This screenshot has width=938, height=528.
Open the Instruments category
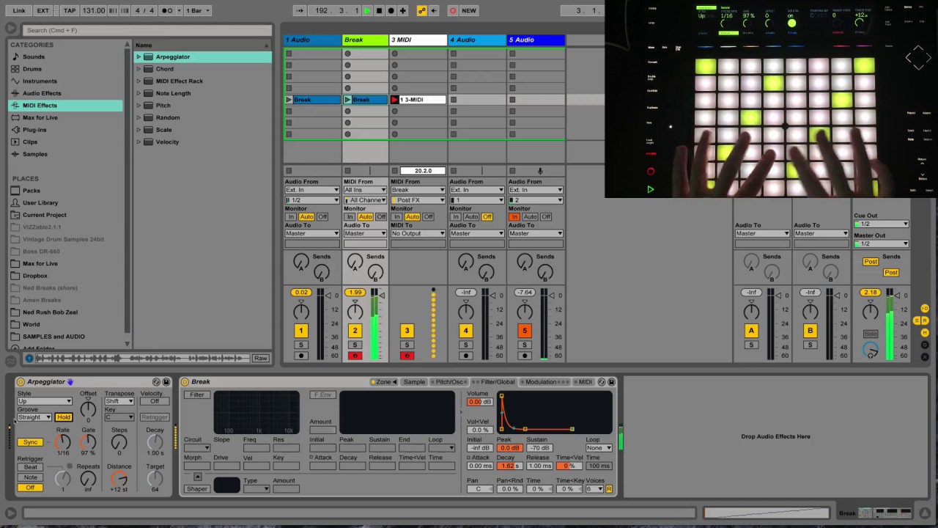coord(39,81)
